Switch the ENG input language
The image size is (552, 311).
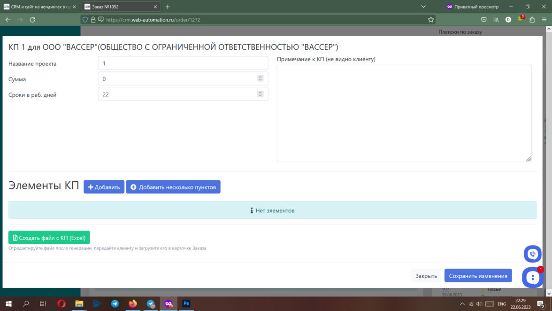502,304
